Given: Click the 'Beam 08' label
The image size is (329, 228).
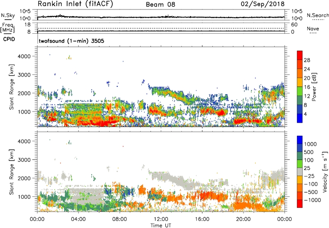Looking at the screenshot, I should 160,5.
